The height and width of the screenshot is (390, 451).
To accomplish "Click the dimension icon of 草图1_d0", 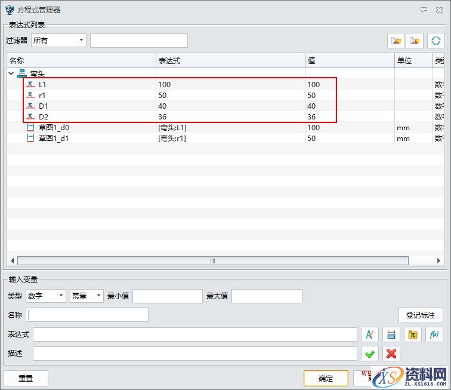I will (x=30, y=128).
